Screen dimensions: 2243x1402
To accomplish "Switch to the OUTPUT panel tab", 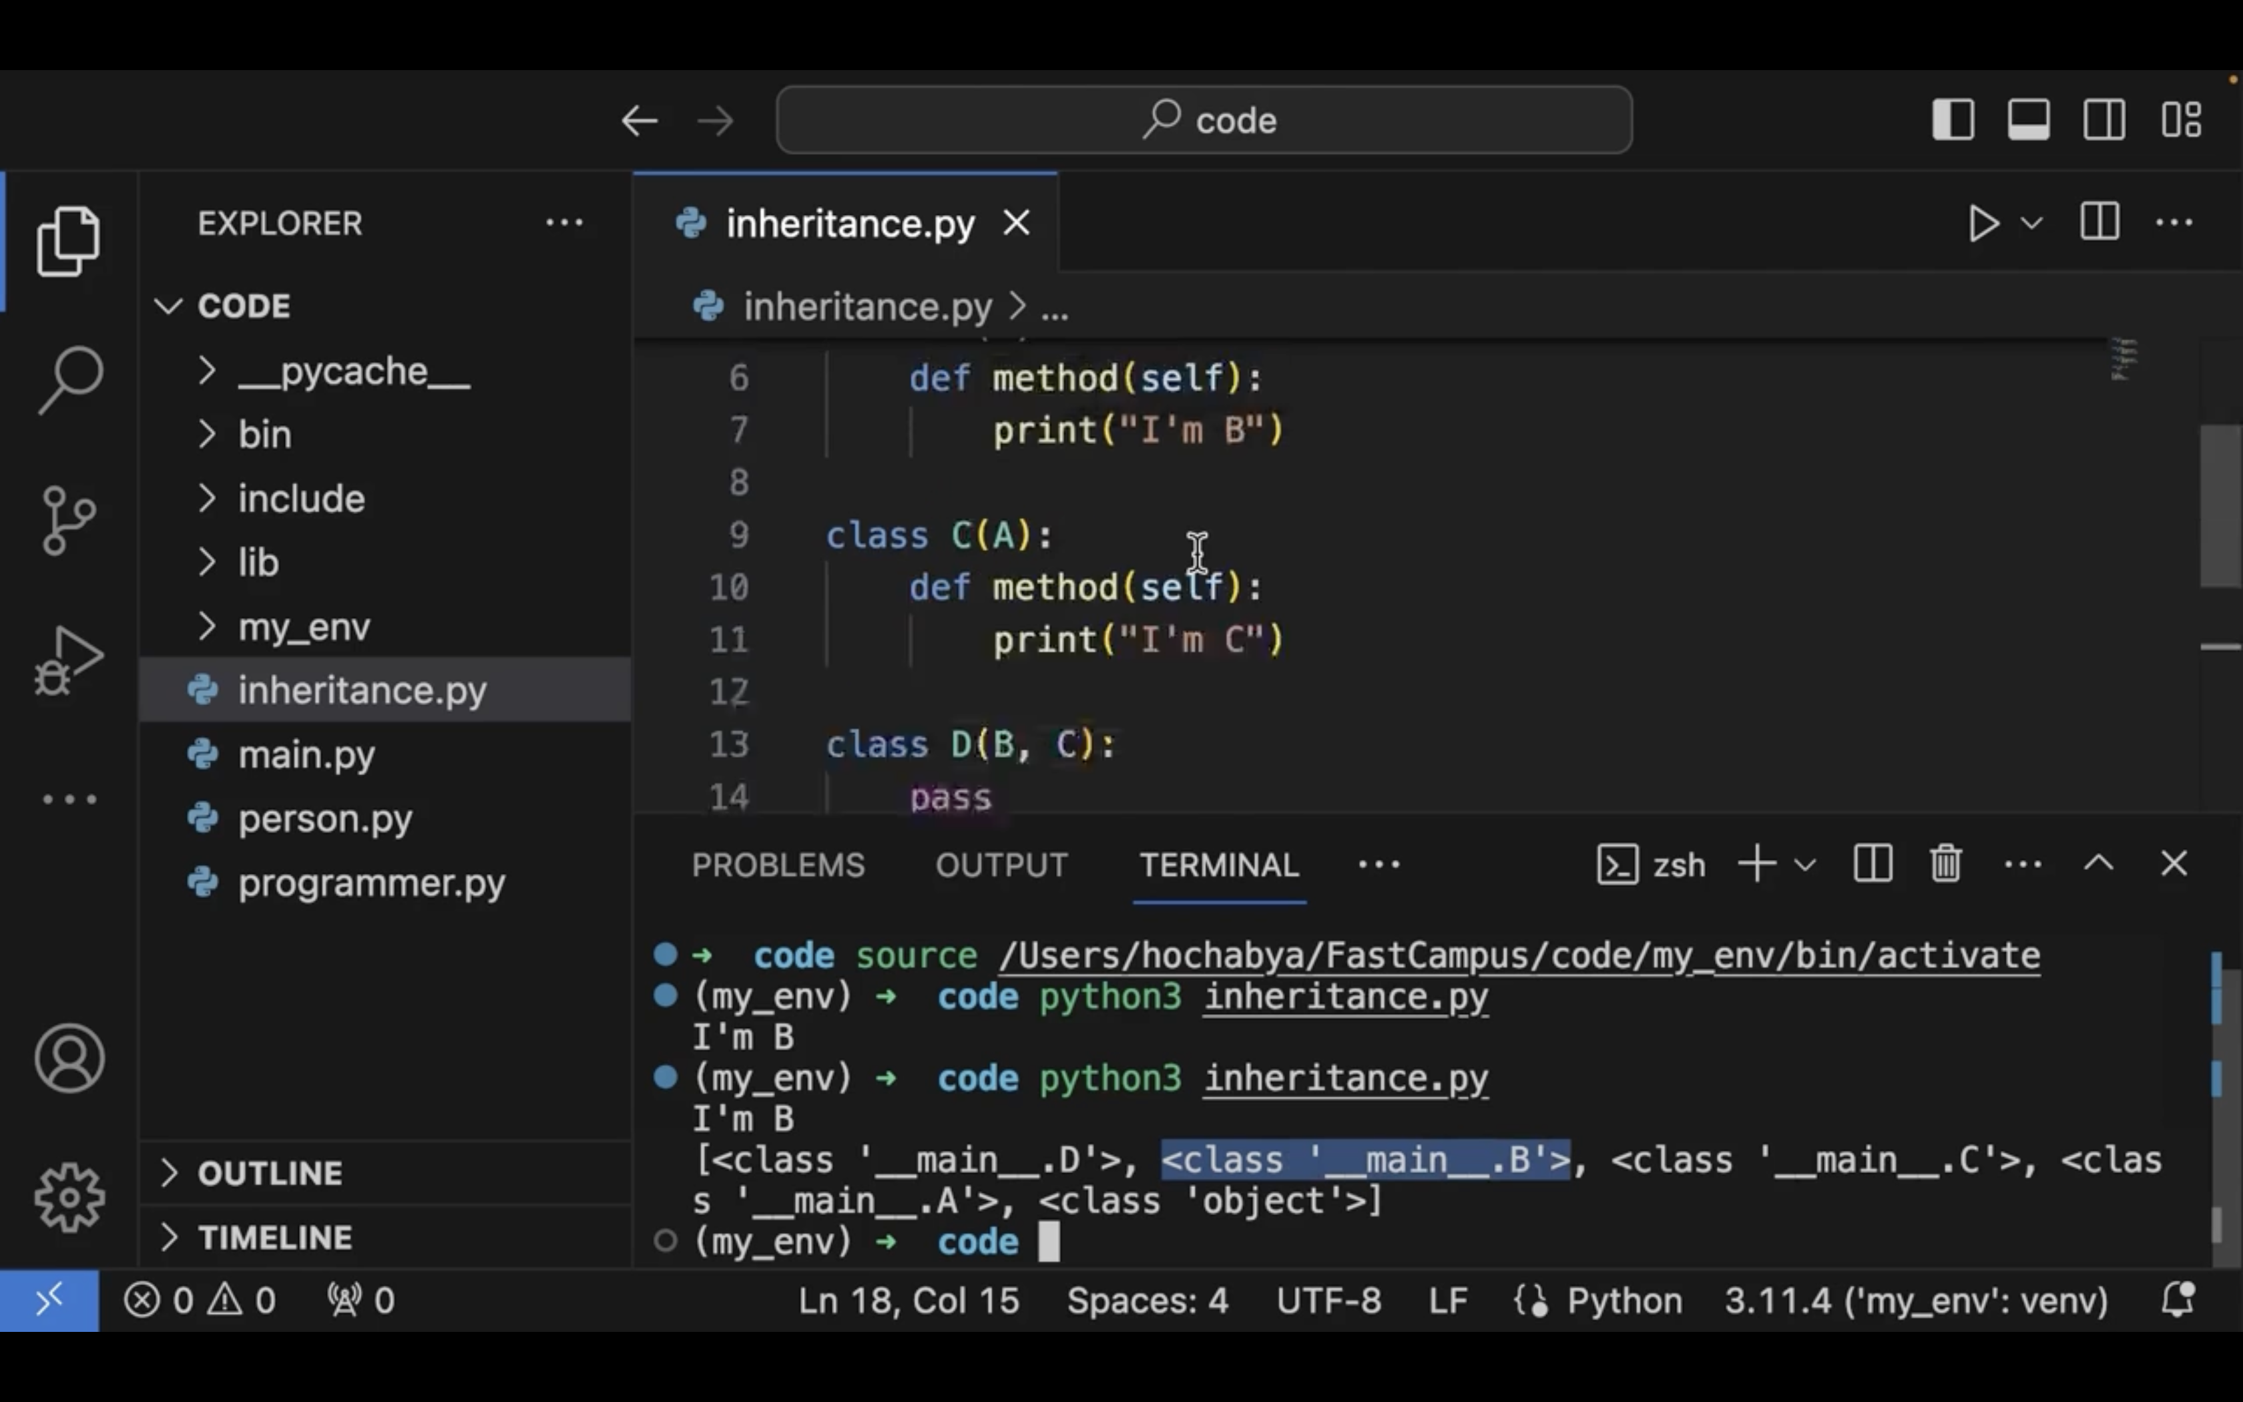I will point(1001,865).
